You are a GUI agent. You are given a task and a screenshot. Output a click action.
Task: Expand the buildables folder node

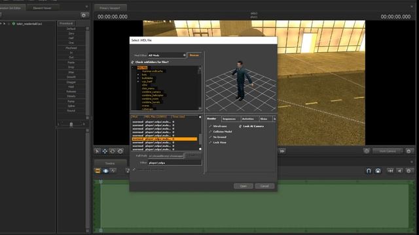[x=138, y=78]
